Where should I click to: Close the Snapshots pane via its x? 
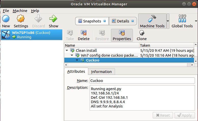(105, 21)
